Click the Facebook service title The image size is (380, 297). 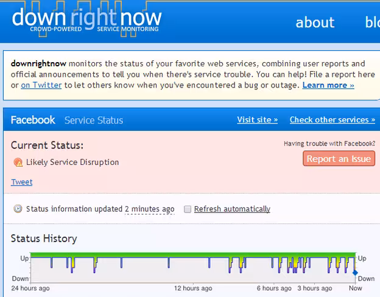[33, 120]
